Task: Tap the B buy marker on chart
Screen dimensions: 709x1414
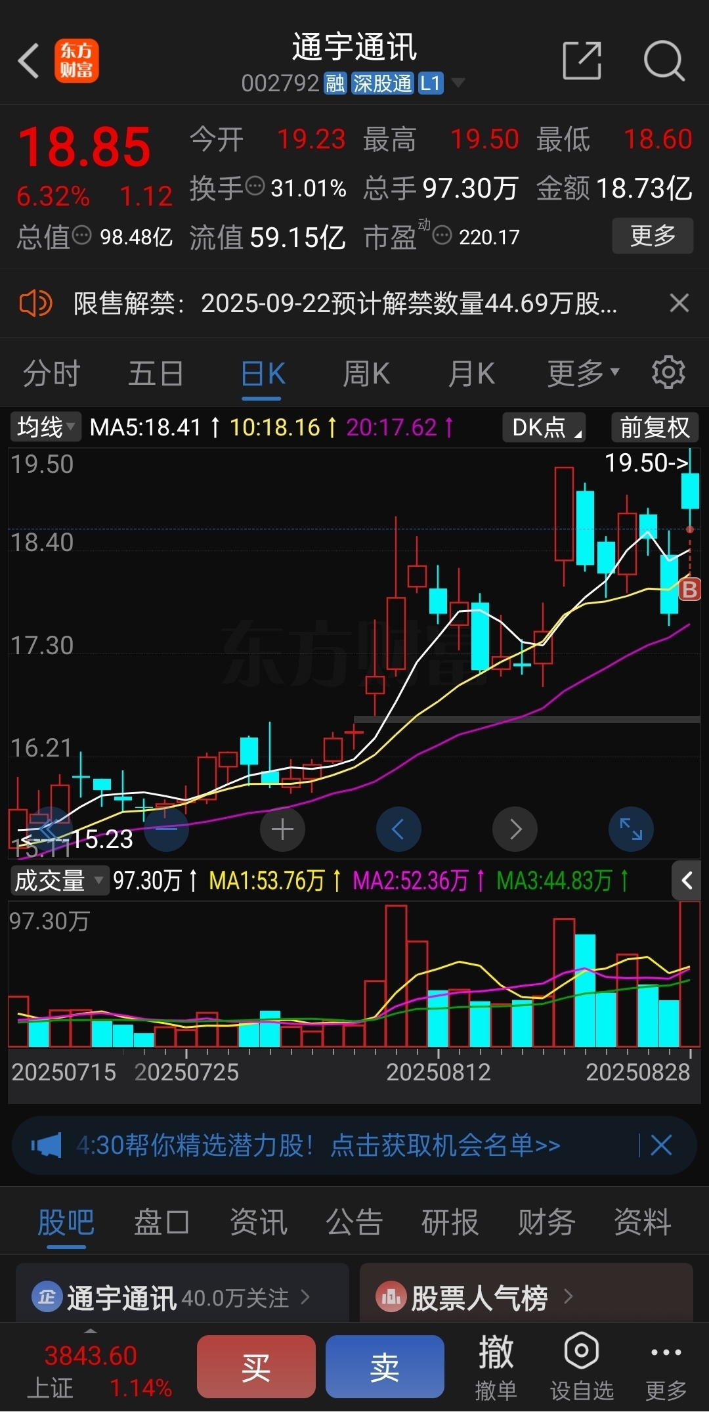Action: (x=689, y=589)
